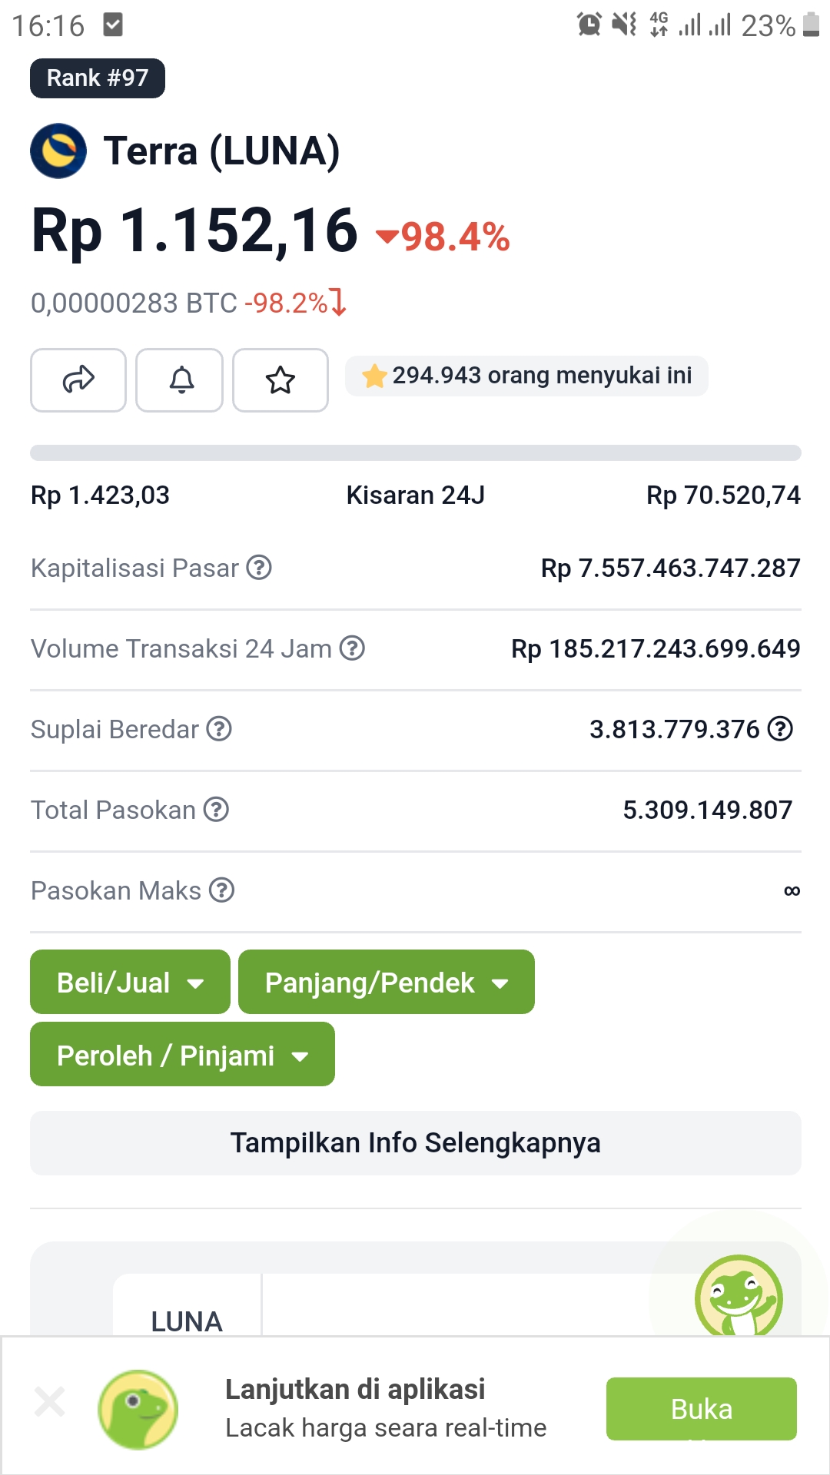Tap help icon next to Volume Transaksi 24 Jam
This screenshot has width=830, height=1475.
(352, 648)
